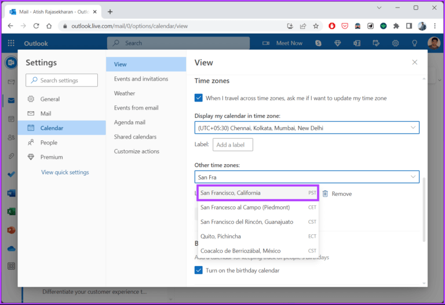The image size is (445, 305).
Task: Toggle travel across time zones checkbox
Action: click(199, 98)
